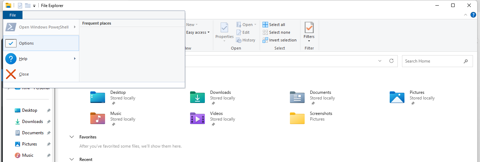Click Close in the File menu

click(x=24, y=74)
